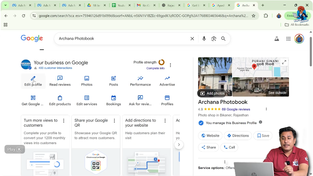Image resolution: width=313 pixels, height=176 pixels.
Task: Open the Advertise shortcut
Action: pyautogui.click(x=167, y=81)
